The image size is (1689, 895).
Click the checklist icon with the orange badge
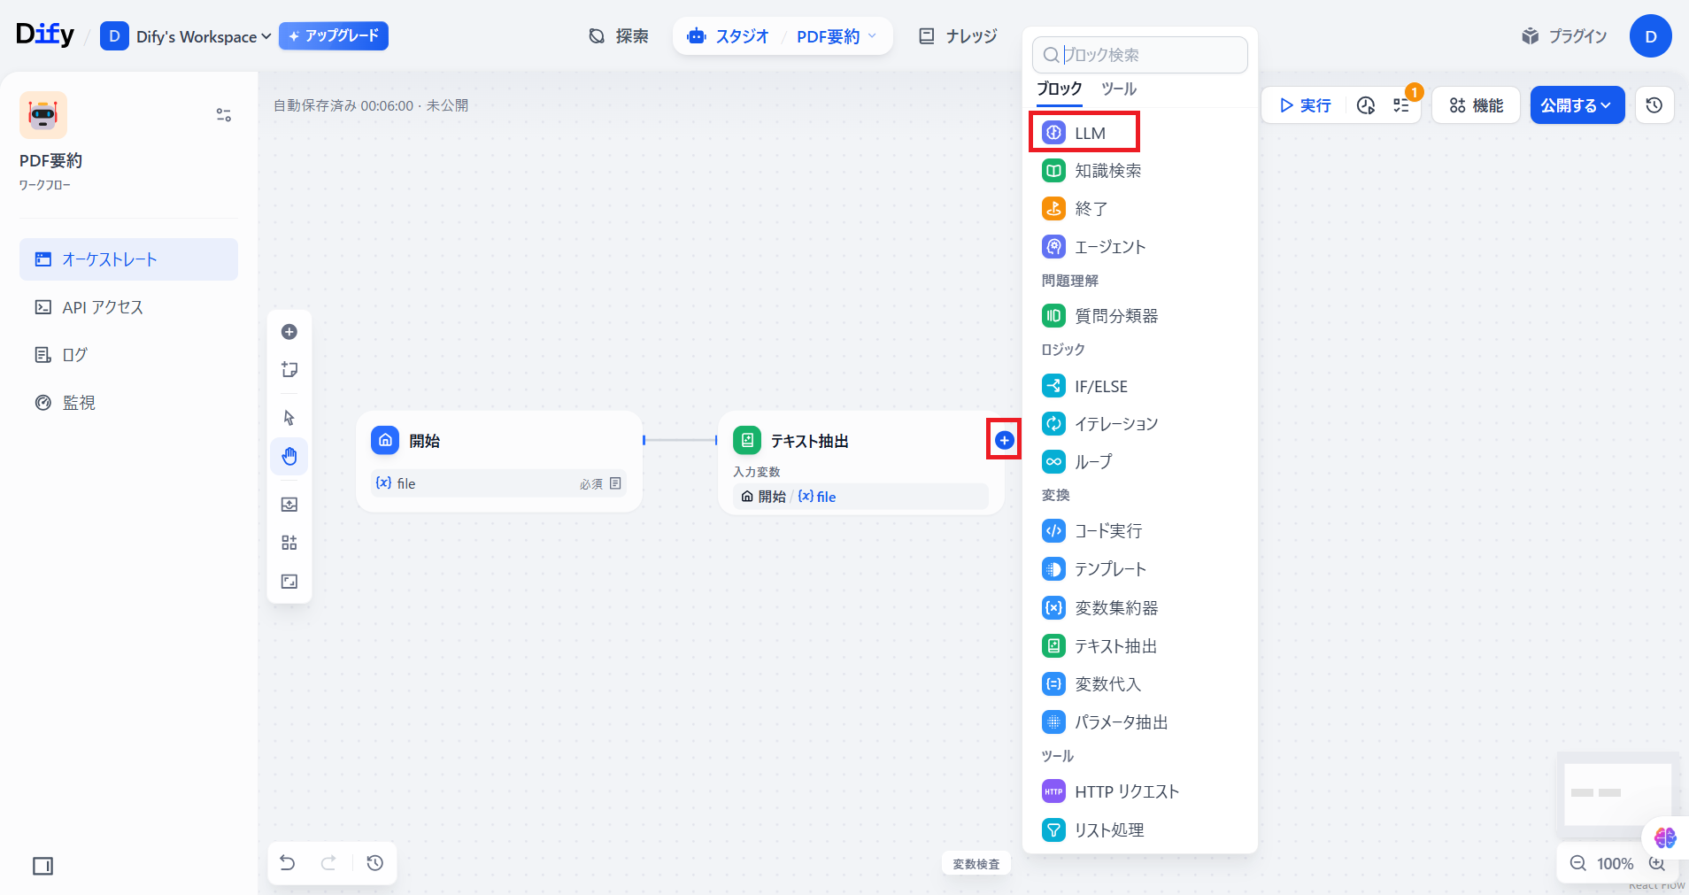pyautogui.click(x=1401, y=105)
